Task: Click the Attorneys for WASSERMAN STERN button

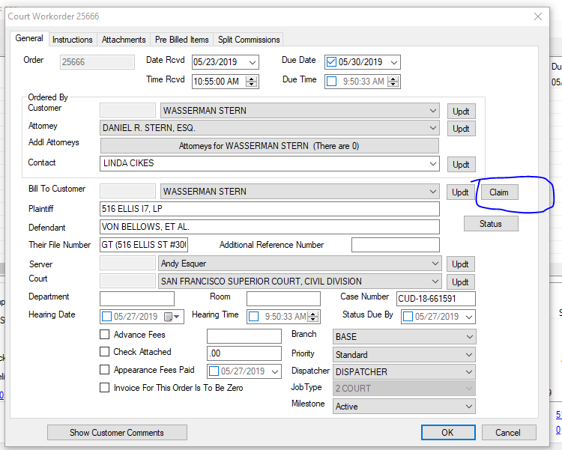Action: [x=269, y=146]
